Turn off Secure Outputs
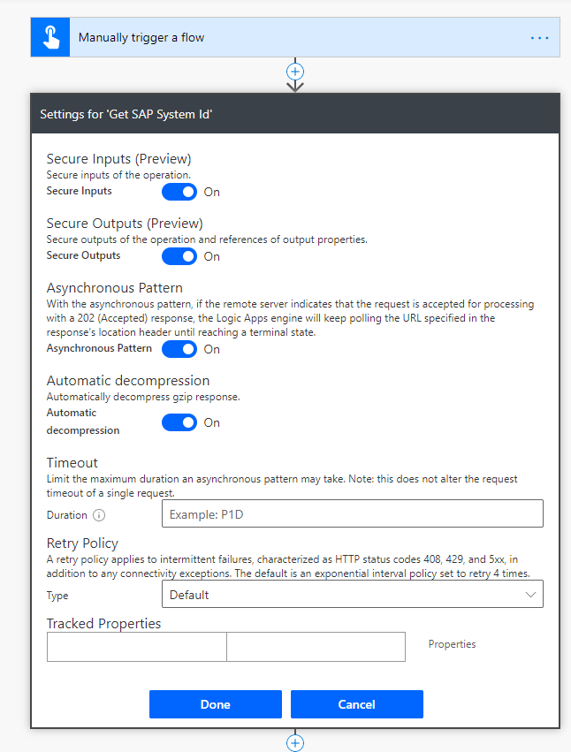This screenshot has height=752, width=571. (x=179, y=256)
